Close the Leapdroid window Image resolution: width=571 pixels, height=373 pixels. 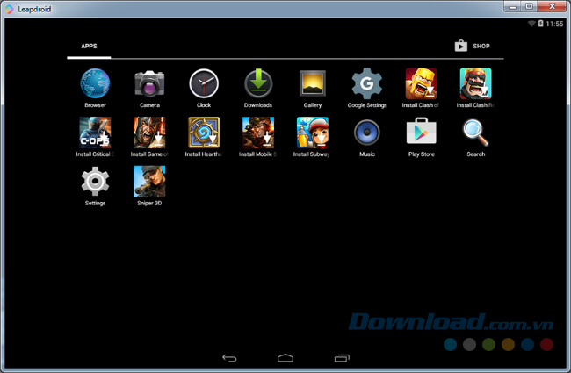pos(552,6)
